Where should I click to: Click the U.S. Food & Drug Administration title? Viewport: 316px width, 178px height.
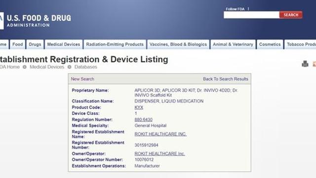[39, 21]
